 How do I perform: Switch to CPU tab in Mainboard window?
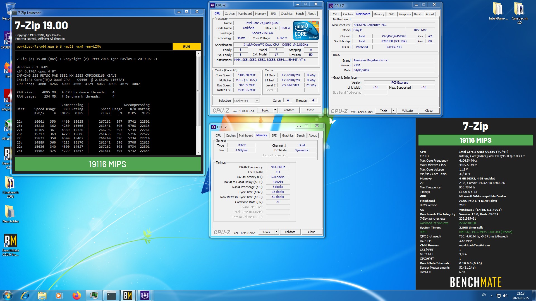pyautogui.click(x=336, y=14)
